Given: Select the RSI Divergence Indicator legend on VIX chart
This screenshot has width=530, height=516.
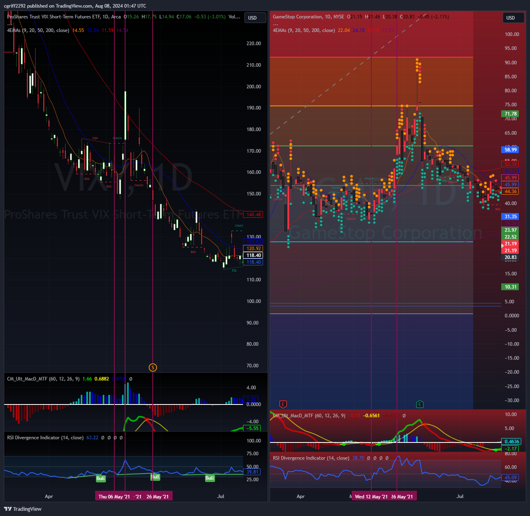Looking at the screenshot, I should pyautogui.click(x=45, y=438).
